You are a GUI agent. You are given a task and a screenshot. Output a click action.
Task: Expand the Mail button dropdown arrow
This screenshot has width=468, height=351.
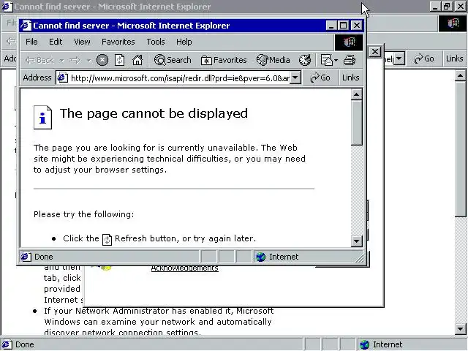(x=336, y=61)
